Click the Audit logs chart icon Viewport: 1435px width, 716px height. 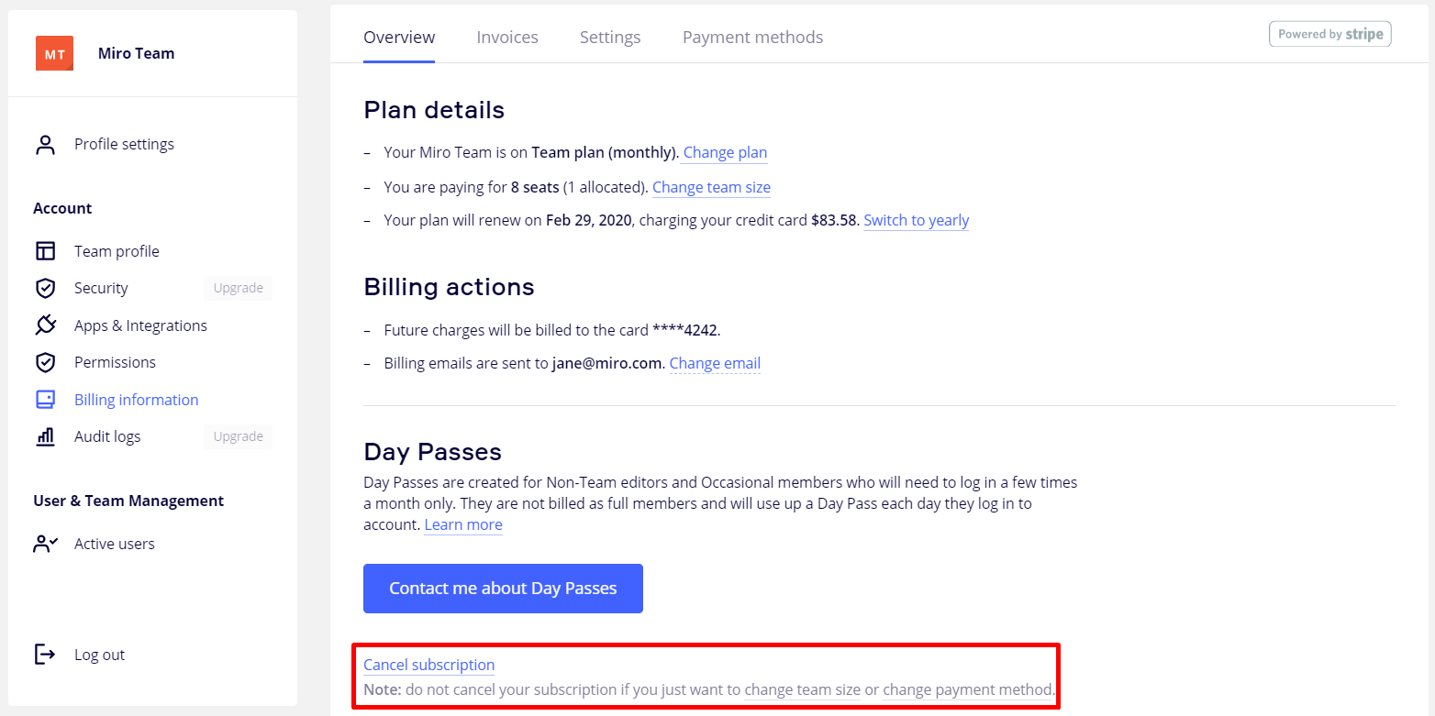tap(45, 436)
